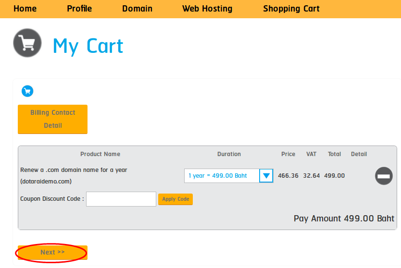Go to the Profile menu item
The height and width of the screenshot is (268, 401).
pos(79,9)
